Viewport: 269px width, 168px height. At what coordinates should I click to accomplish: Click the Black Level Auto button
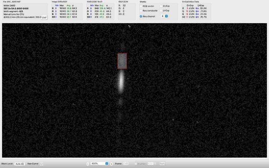[x=20, y=164]
